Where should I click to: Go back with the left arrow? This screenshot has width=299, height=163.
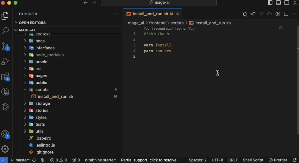tap(86, 3)
